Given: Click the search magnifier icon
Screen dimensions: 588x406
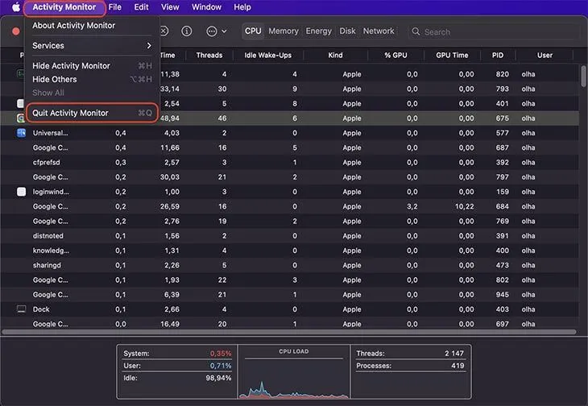Looking at the screenshot, I should click(416, 31).
